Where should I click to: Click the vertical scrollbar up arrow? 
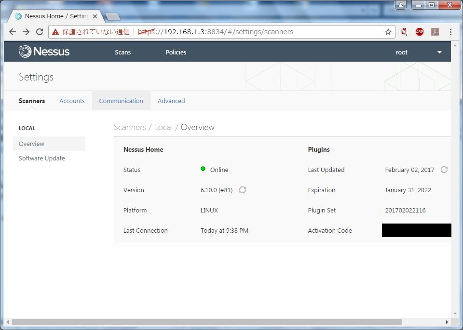tap(455, 45)
